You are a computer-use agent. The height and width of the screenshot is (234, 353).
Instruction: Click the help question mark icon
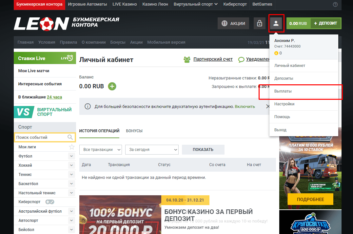coord(335,5)
